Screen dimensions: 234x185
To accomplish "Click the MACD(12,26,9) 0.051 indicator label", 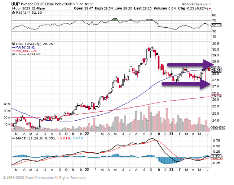I will click(36, 138).
